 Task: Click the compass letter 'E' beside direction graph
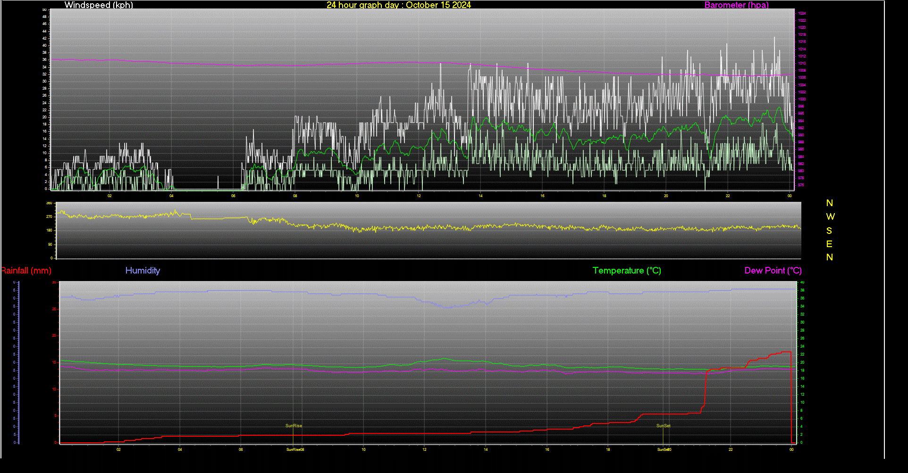point(829,244)
